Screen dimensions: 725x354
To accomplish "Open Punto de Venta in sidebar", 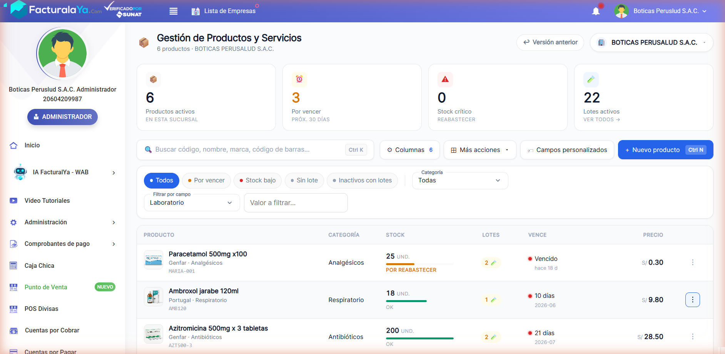I will click(46, 287).
